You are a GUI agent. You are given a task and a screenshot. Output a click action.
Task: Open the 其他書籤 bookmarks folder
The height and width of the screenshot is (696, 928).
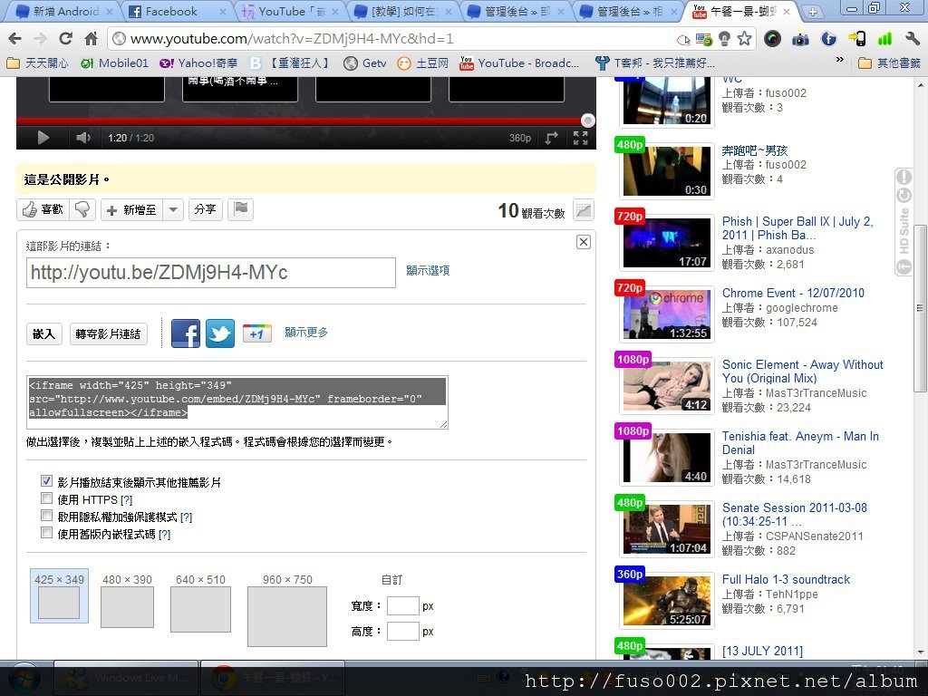point(890,63)
